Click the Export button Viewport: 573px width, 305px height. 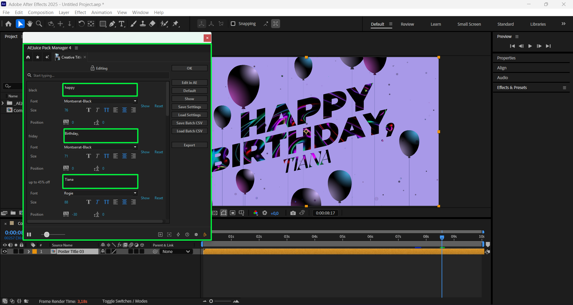point(189,145)
